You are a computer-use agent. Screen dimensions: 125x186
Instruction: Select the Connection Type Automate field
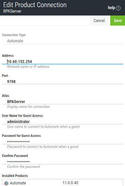click(x=63, y=41)
